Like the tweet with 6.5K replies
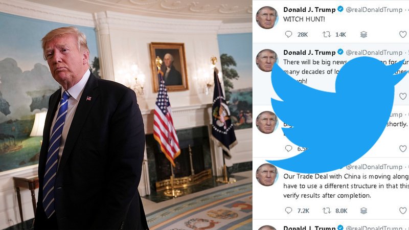409x230 pixels. pos(403,148)
